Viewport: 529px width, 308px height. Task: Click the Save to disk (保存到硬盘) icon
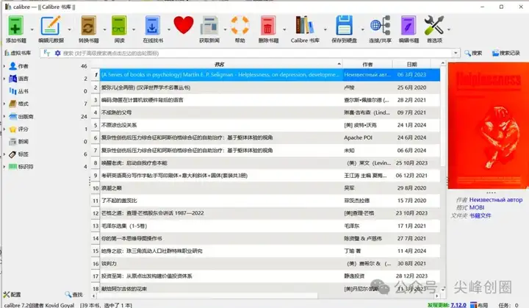coord(344,25)
